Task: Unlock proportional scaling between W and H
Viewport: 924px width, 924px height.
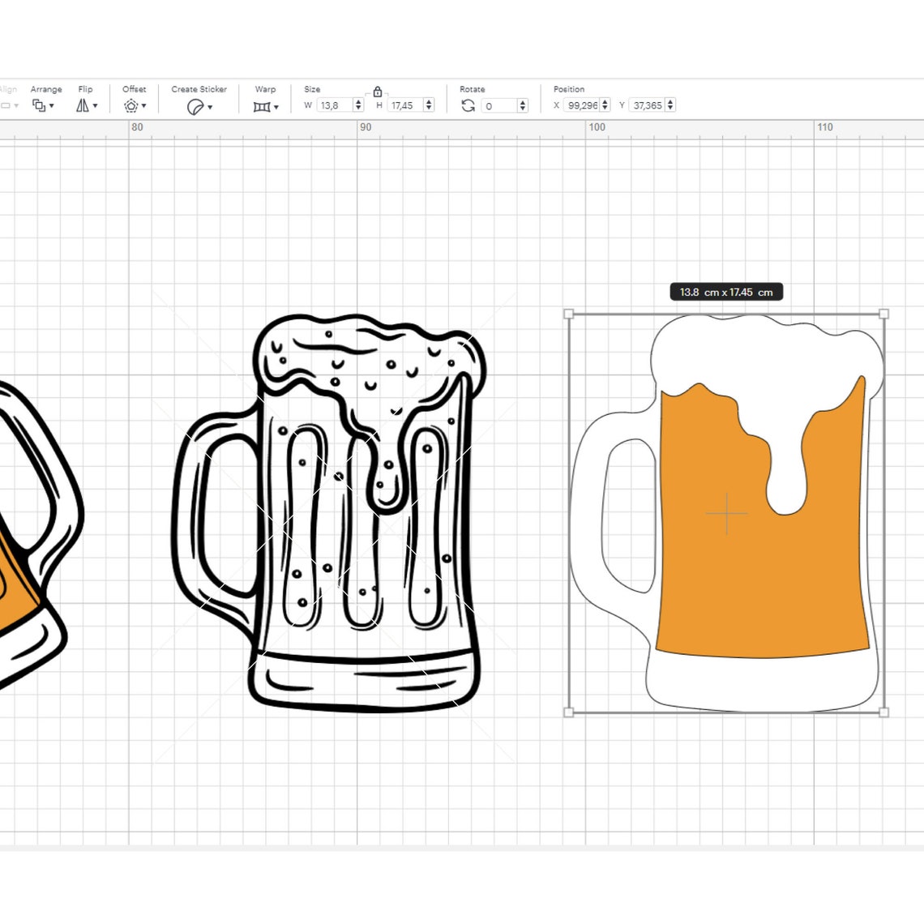Action: pyautogui.click(x=378, y=91)
